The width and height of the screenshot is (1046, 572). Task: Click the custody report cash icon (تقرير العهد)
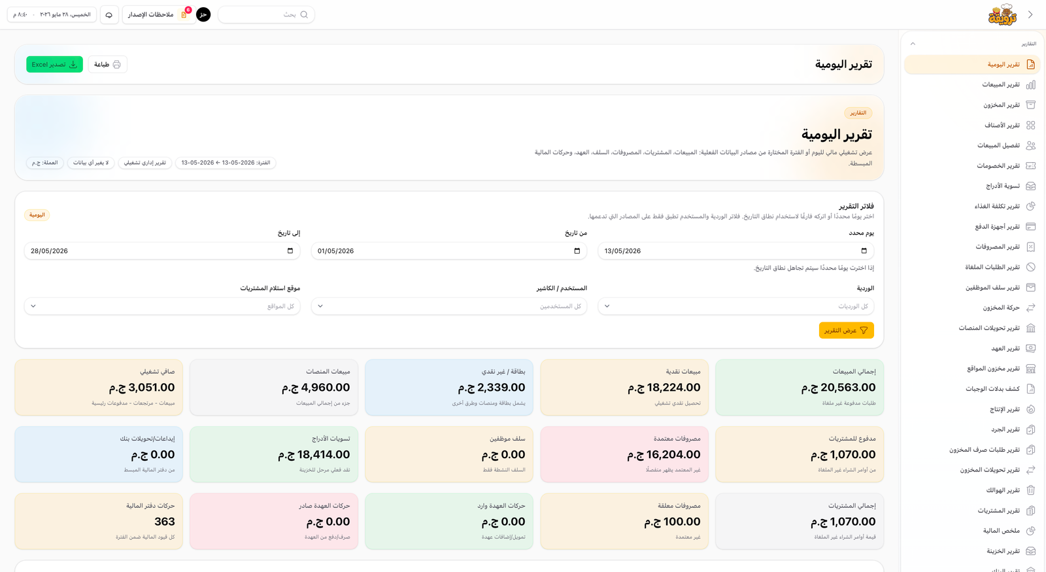pos(1030,348)
